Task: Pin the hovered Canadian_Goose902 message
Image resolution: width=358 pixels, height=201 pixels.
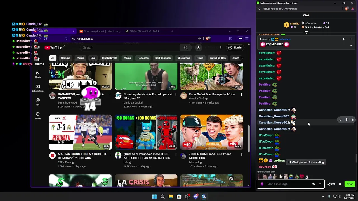Action: (346, 120)
